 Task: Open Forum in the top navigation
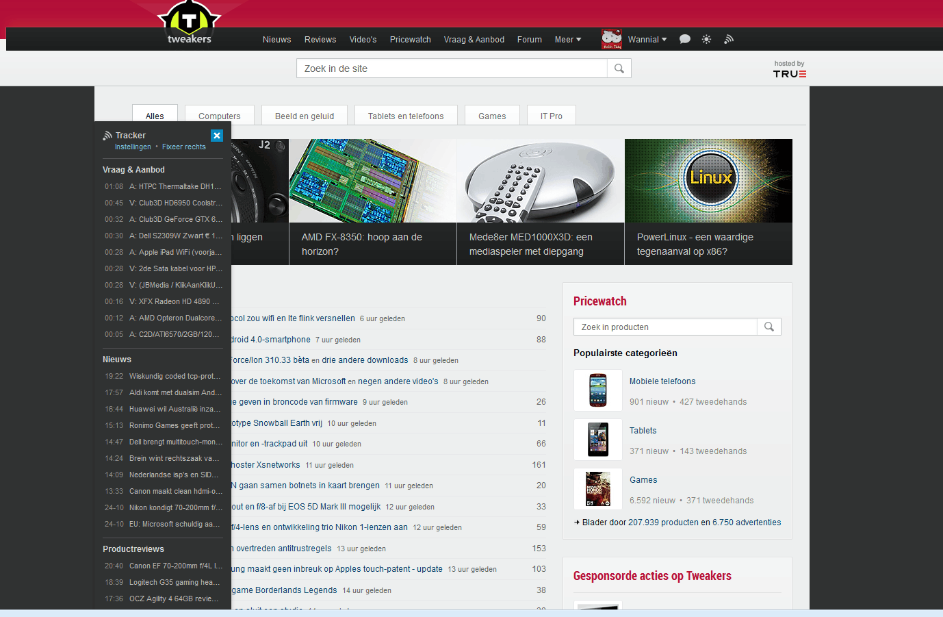click(x=530, y=40)
